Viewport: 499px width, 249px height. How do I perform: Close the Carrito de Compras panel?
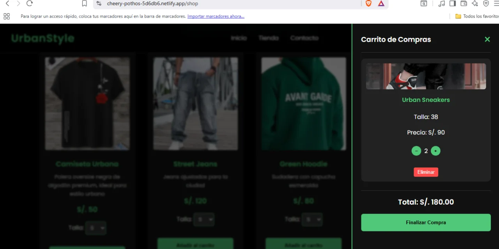pyautogui.click(x=487, y=39)
